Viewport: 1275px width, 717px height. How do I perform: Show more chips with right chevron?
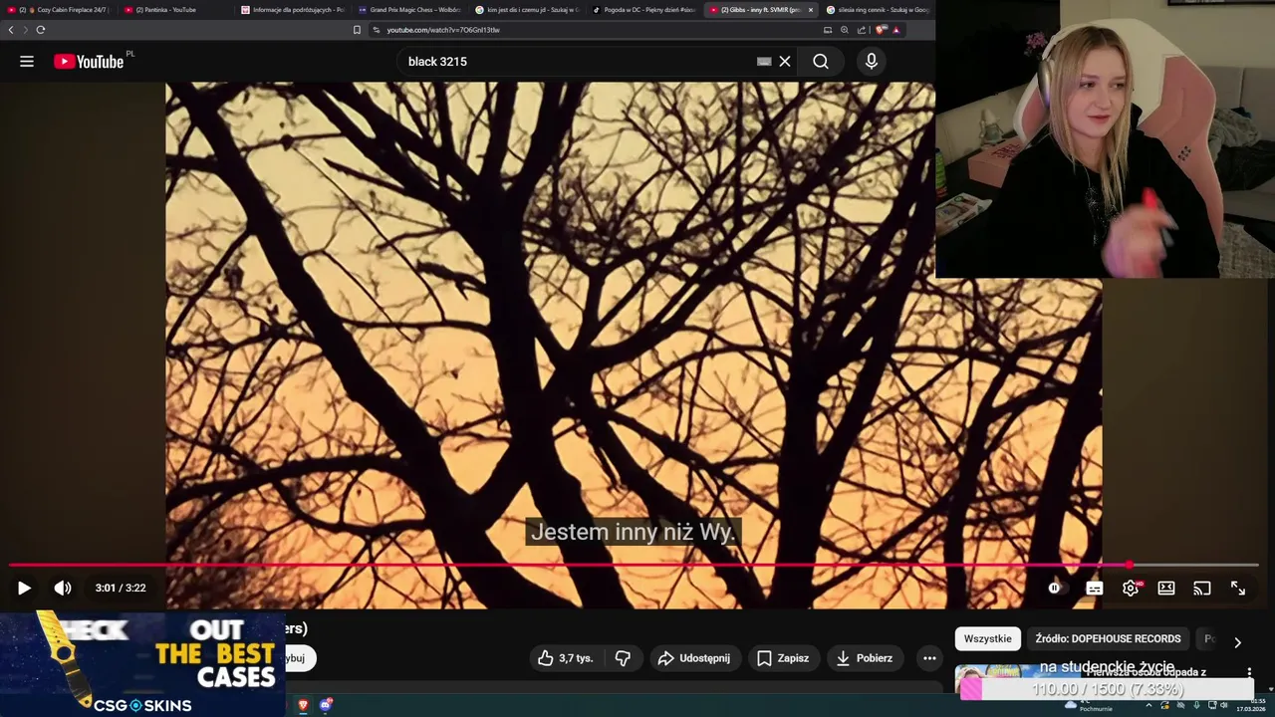1237,642
